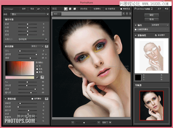The height and width of the screenshot is (128, 173).
Task: Enable the 使用蒙版 checkbox
Action: click(x=32, y=99)
